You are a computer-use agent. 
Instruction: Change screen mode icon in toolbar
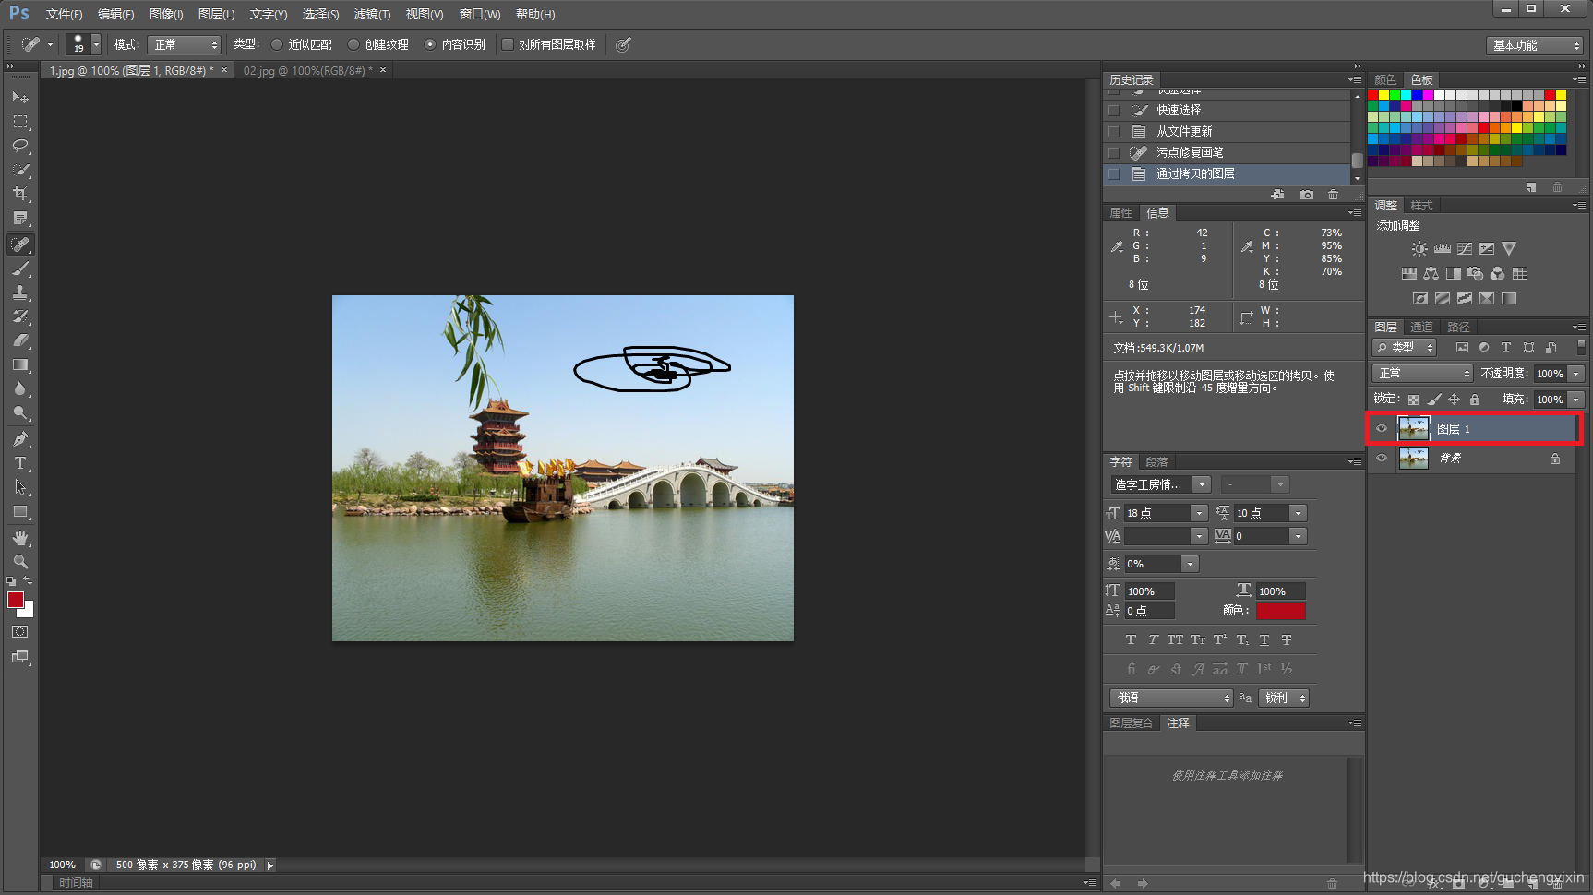(20, 657)
